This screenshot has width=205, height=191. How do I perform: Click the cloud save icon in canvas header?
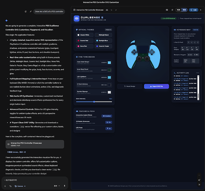tap(107, 10)
